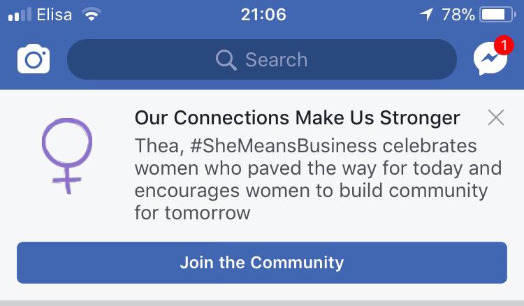
Task: Click the Join the Community button
Action: (262, 263)
